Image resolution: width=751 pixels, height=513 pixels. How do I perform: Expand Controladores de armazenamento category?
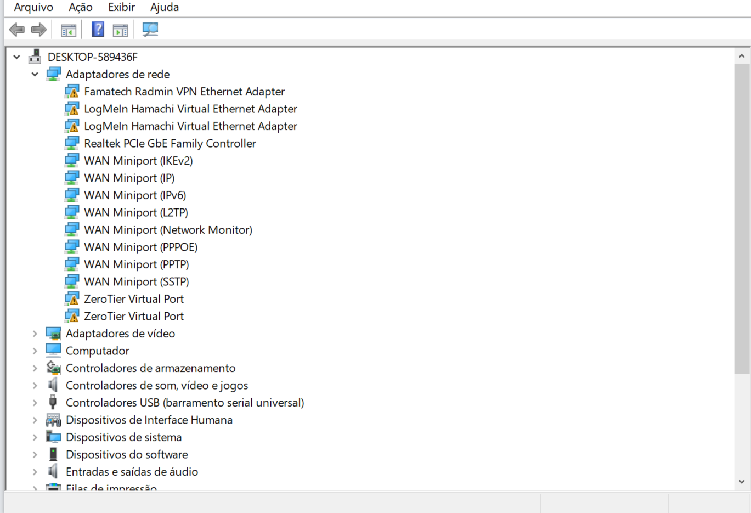tap(35, 368)
